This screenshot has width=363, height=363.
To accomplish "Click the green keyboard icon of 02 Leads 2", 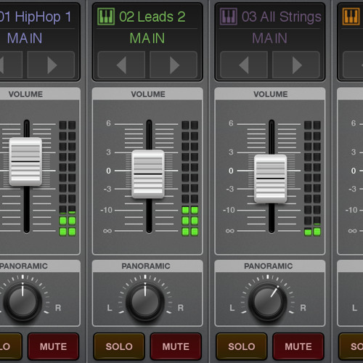I will pyautogui.click(x=106, y=17).
